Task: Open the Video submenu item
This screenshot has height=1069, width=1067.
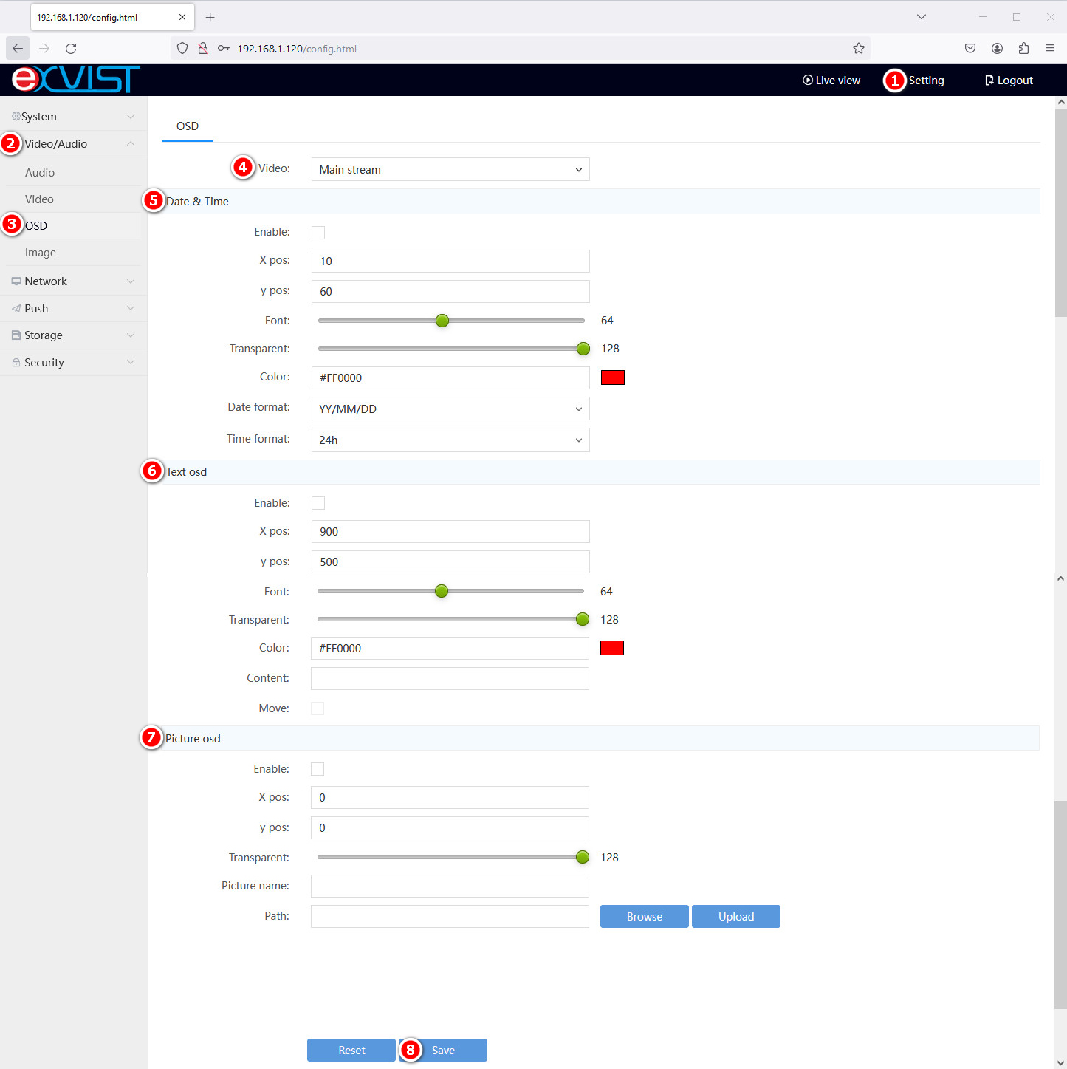Action: point(39,199)
